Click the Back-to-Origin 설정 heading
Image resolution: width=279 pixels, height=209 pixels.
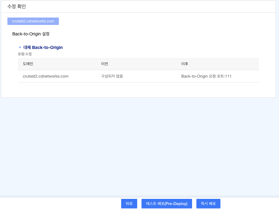[x=31, y=34]
